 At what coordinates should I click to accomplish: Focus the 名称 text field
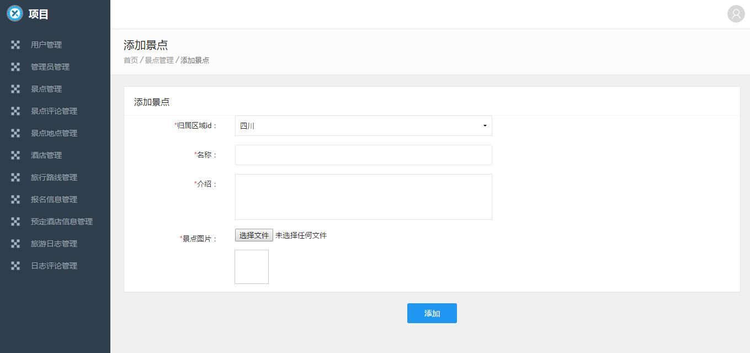[363, 155]
